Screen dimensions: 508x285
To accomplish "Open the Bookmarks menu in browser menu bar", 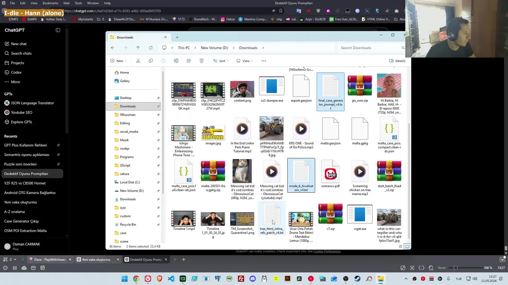I will (x=50, y=3).
